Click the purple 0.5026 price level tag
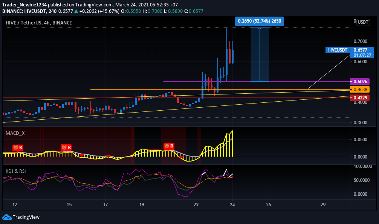 (360, 82)
